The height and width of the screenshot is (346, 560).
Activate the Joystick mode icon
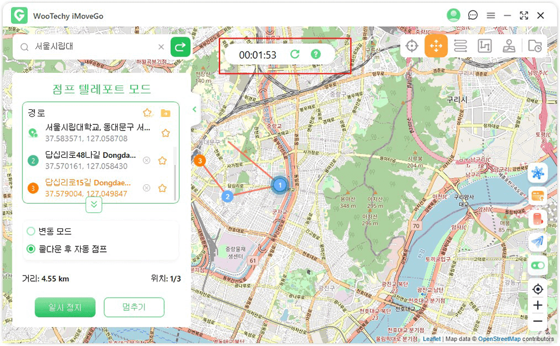click(x=508, y=46)
